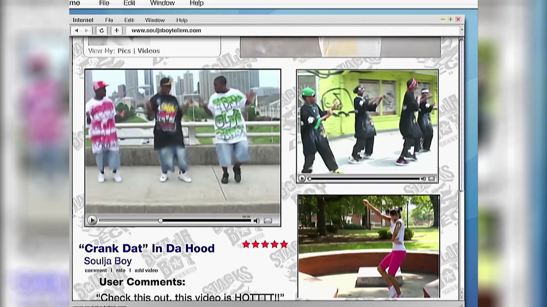Expand top-right video to fullscreen

(x=432, y=179)
